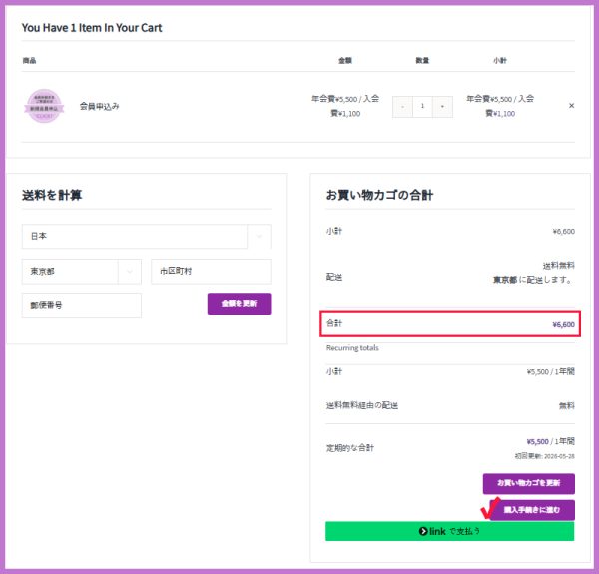Remove 会員申込み item with the × icon
Image resolution: width=599 pixels, height=574 pixels.
pyautogui.click(x=571, y=106)
